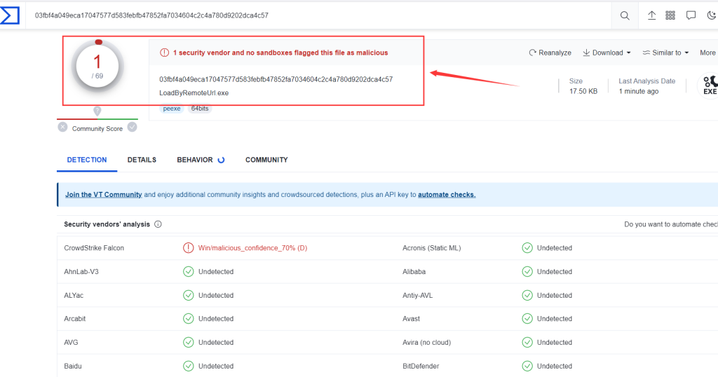Screen dimensions: 718x377
Task: Click the 1/69 detection score gauge
Action: click(97, 66)
